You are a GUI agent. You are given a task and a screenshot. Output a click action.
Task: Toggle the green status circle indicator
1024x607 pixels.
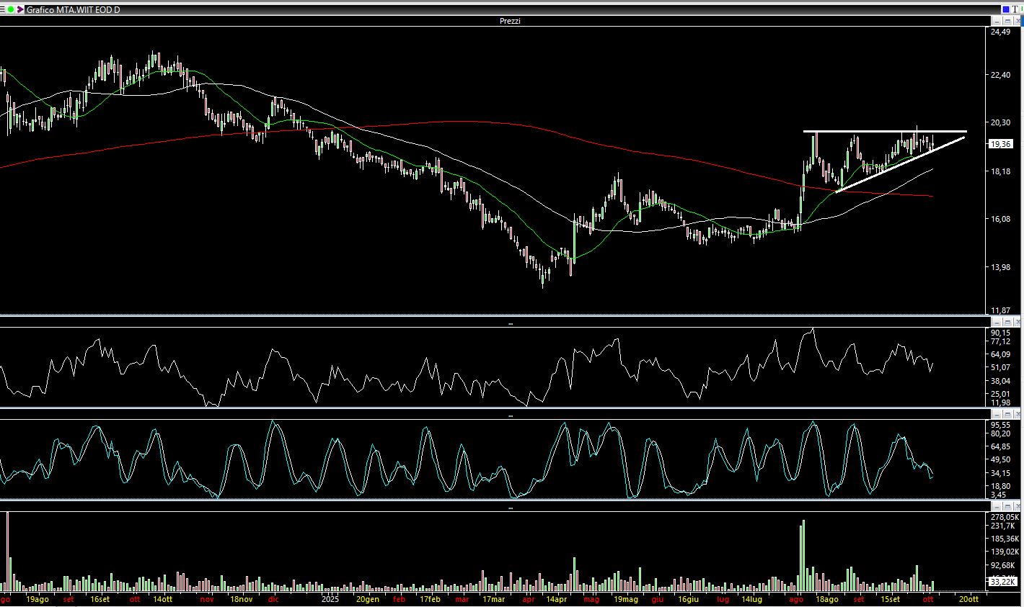(x=11, y=9)
